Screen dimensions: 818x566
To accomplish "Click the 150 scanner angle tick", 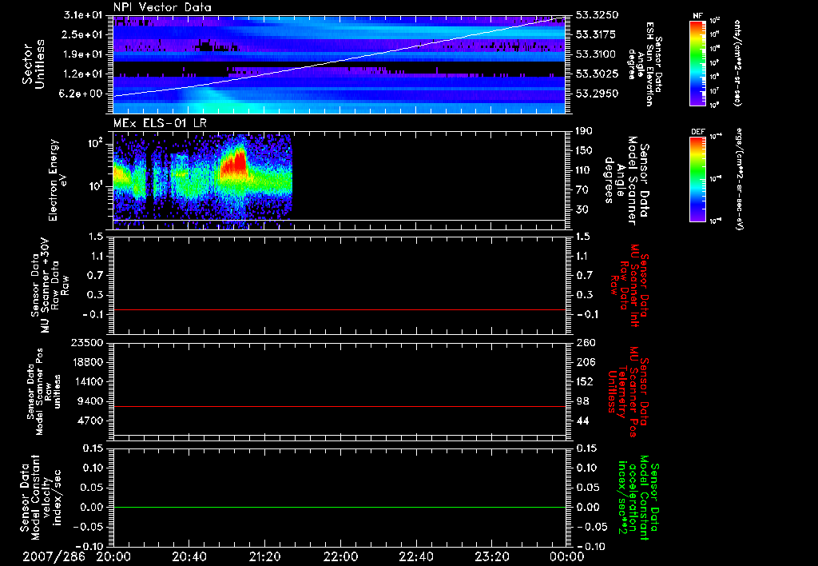I will (x=584, y=150).
